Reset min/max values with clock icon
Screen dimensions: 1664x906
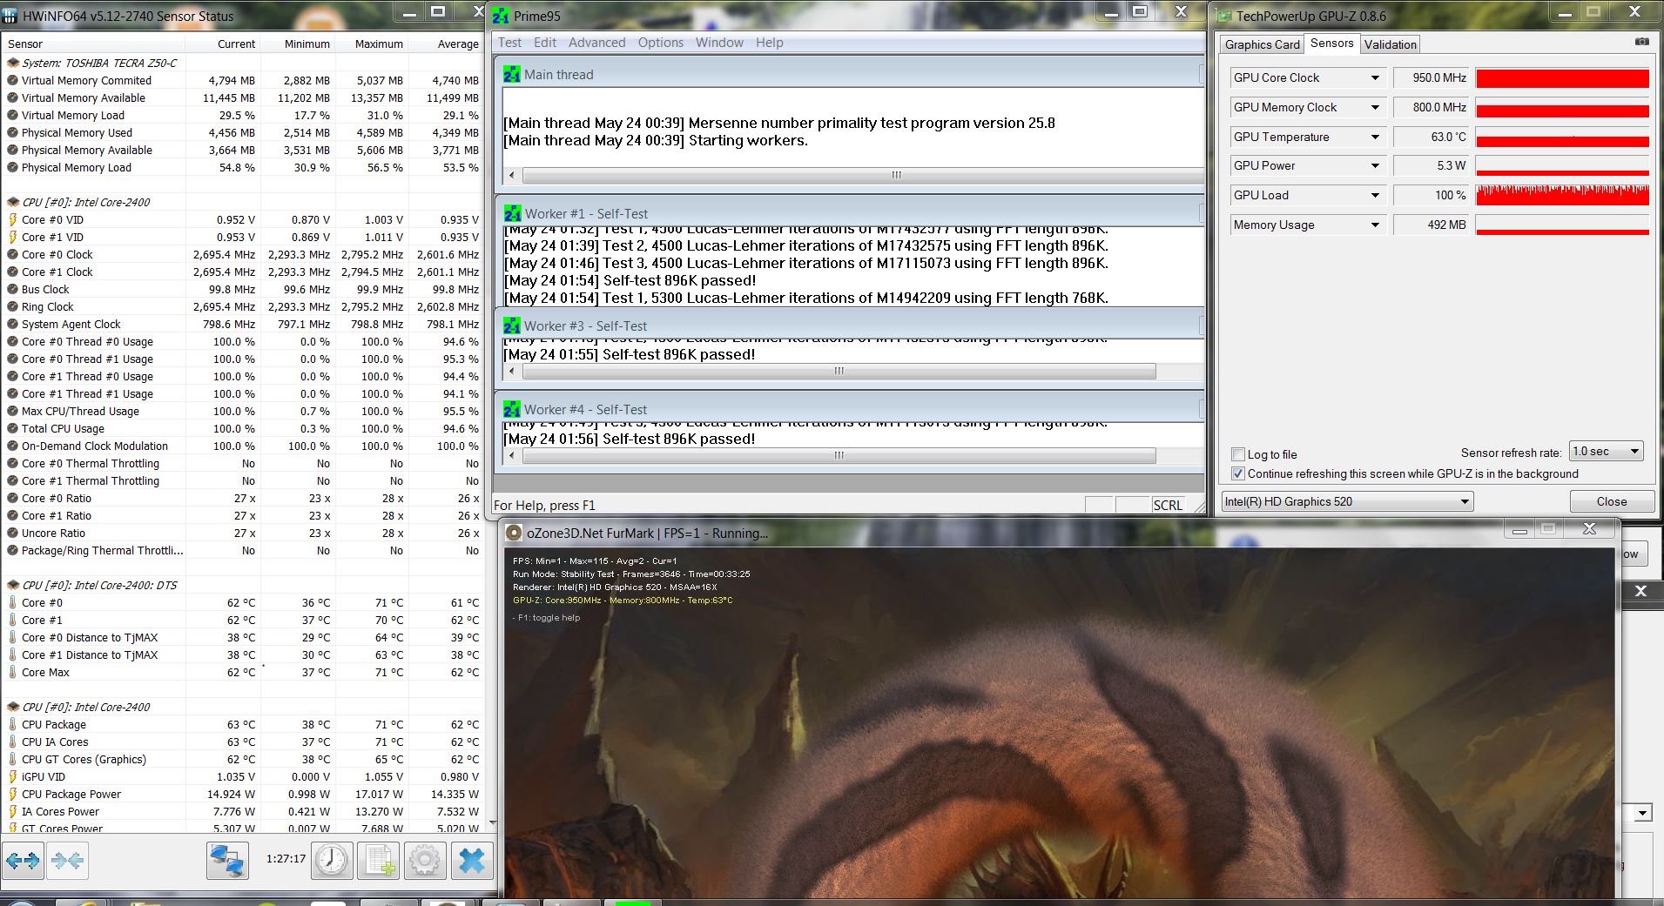(332, 861)
